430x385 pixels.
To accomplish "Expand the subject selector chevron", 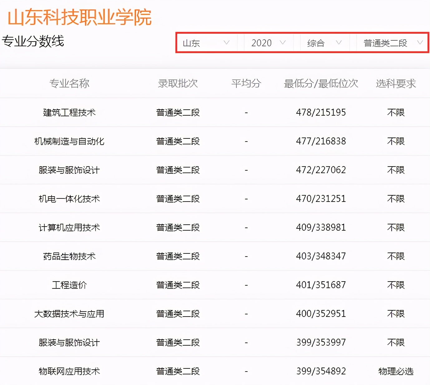I will (339, 43).
